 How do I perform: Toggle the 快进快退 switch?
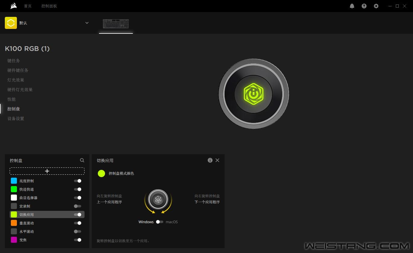(x=78, y=189)
